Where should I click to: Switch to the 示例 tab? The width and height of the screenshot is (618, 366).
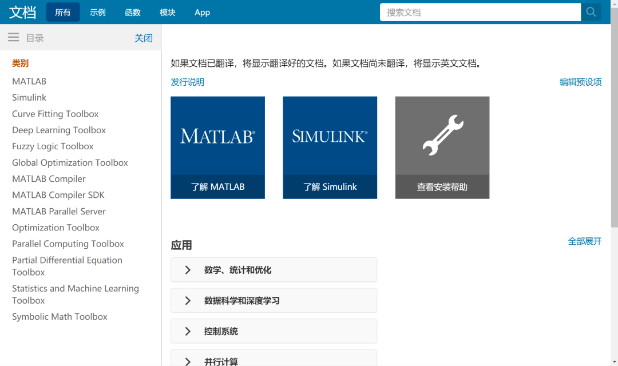coord(97,11)
